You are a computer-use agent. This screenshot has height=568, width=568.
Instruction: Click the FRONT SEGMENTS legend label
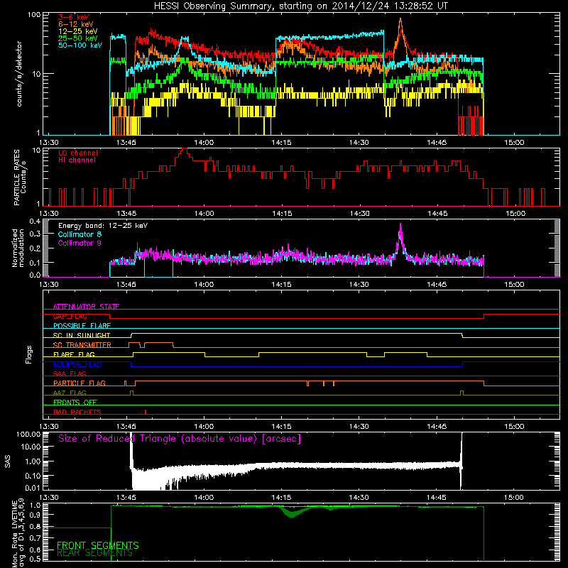pos(98,545)
